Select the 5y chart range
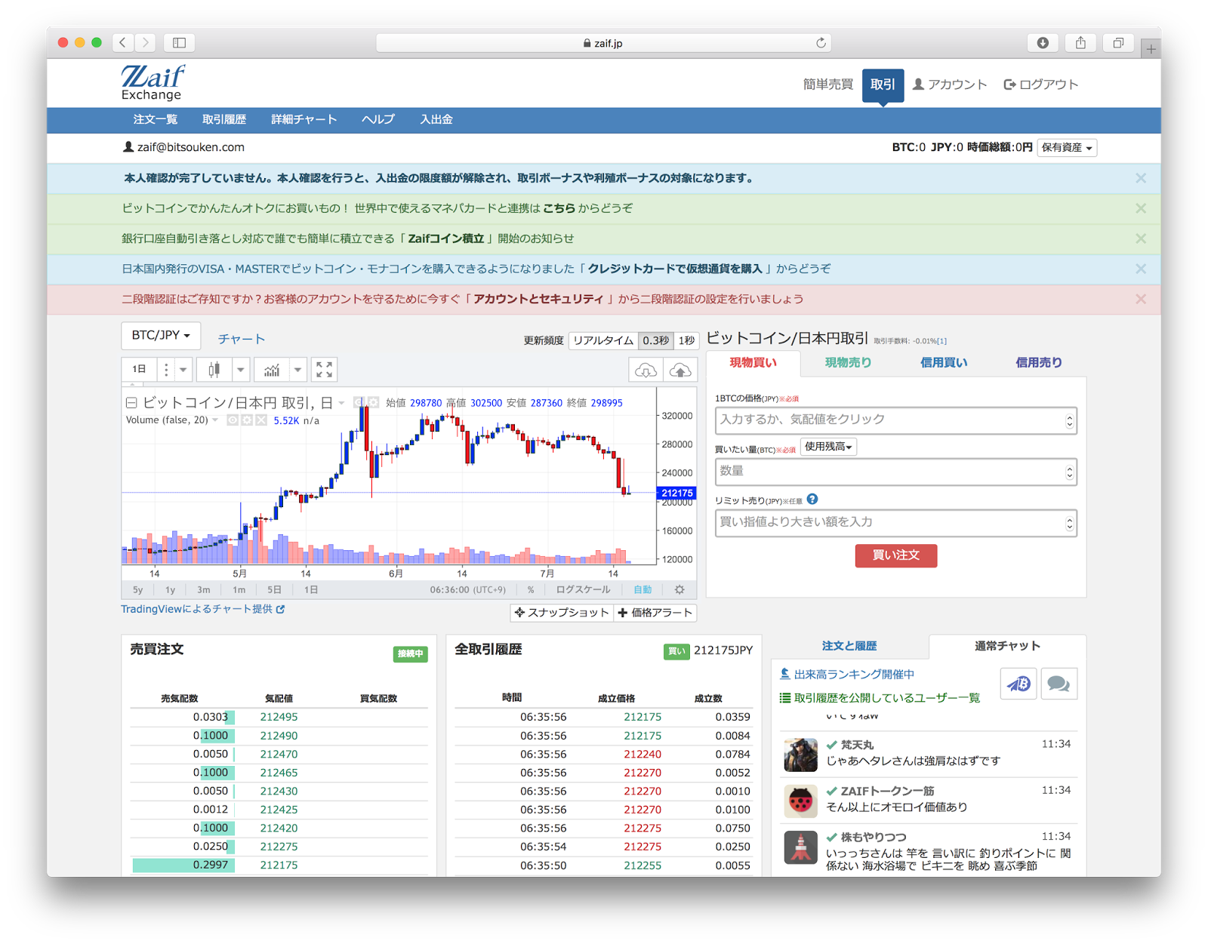 point(138,590)
